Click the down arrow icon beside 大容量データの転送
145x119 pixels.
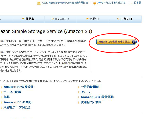[x=1, y=107]
